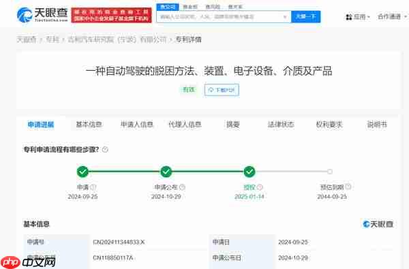Click the expiry date 2044-09-25
409x269 pixels.
tap(332, 197)
